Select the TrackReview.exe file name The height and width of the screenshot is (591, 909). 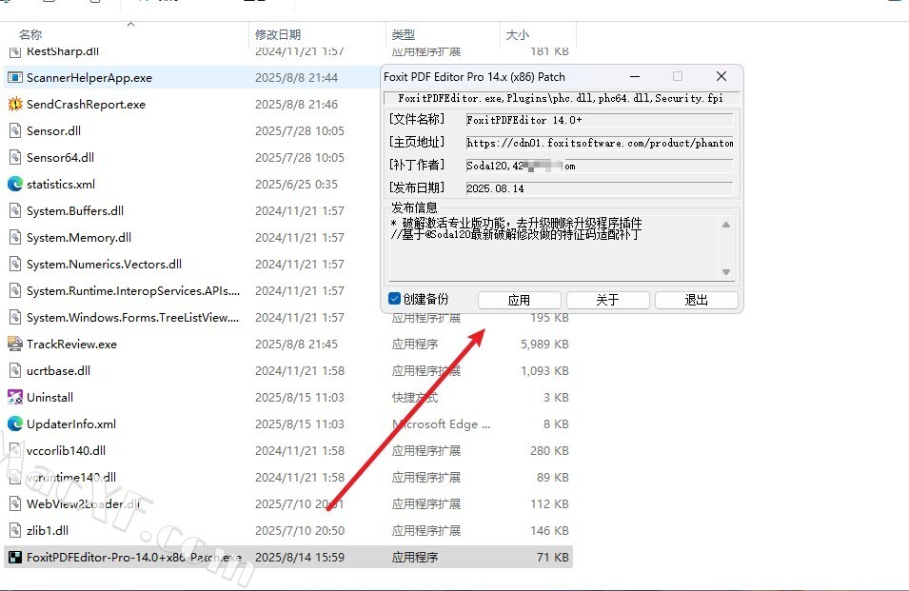coord(72,345)
